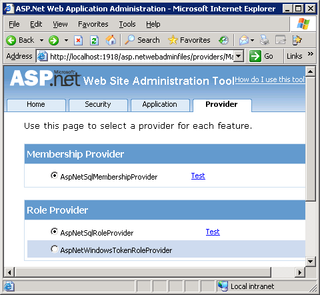Screen dimensions: 320x295
Task: Open the Tools menu
Action: 127,24
